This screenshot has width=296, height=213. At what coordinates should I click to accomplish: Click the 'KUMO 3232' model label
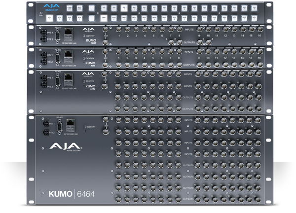[90, 87]
